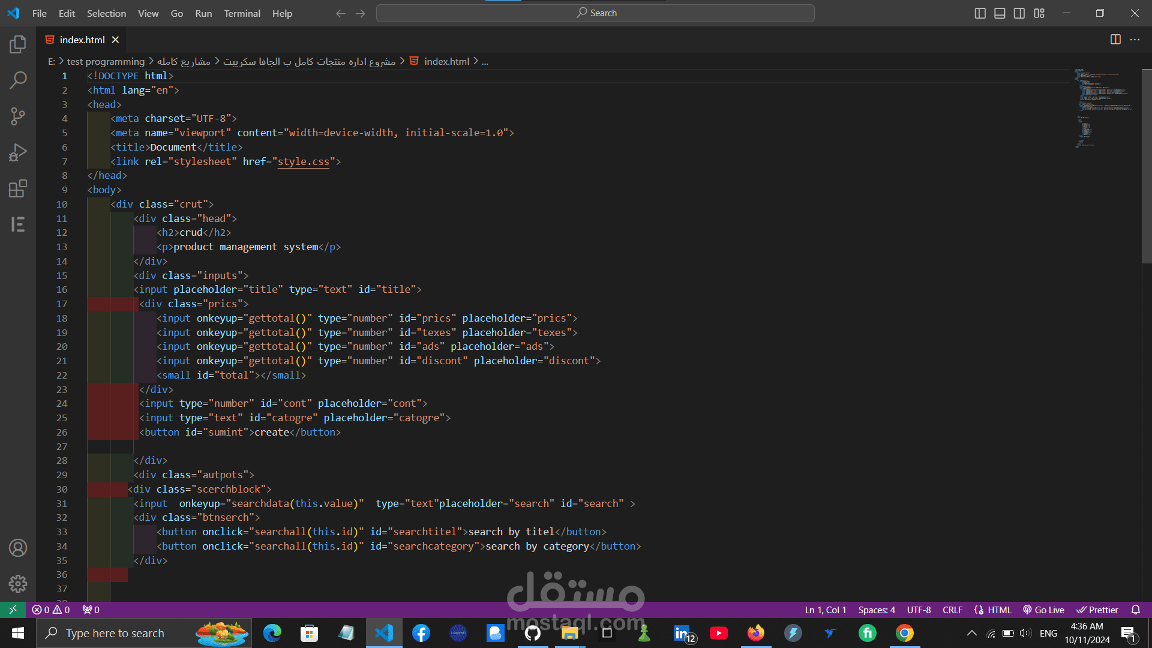This screenshot has height=648, width=1152.
Task: Open the Manage gear icon
Action: (x=18, y=584)
